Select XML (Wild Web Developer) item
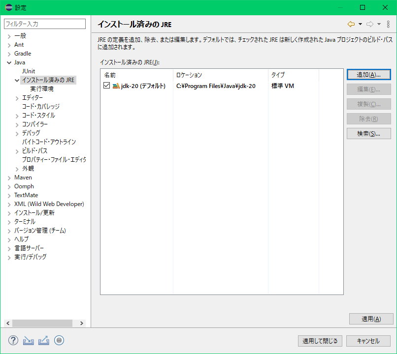 click(49, 204)
